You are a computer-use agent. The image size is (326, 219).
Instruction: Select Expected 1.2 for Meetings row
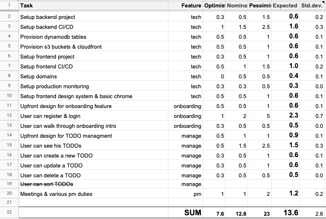(x=286, y=194)
